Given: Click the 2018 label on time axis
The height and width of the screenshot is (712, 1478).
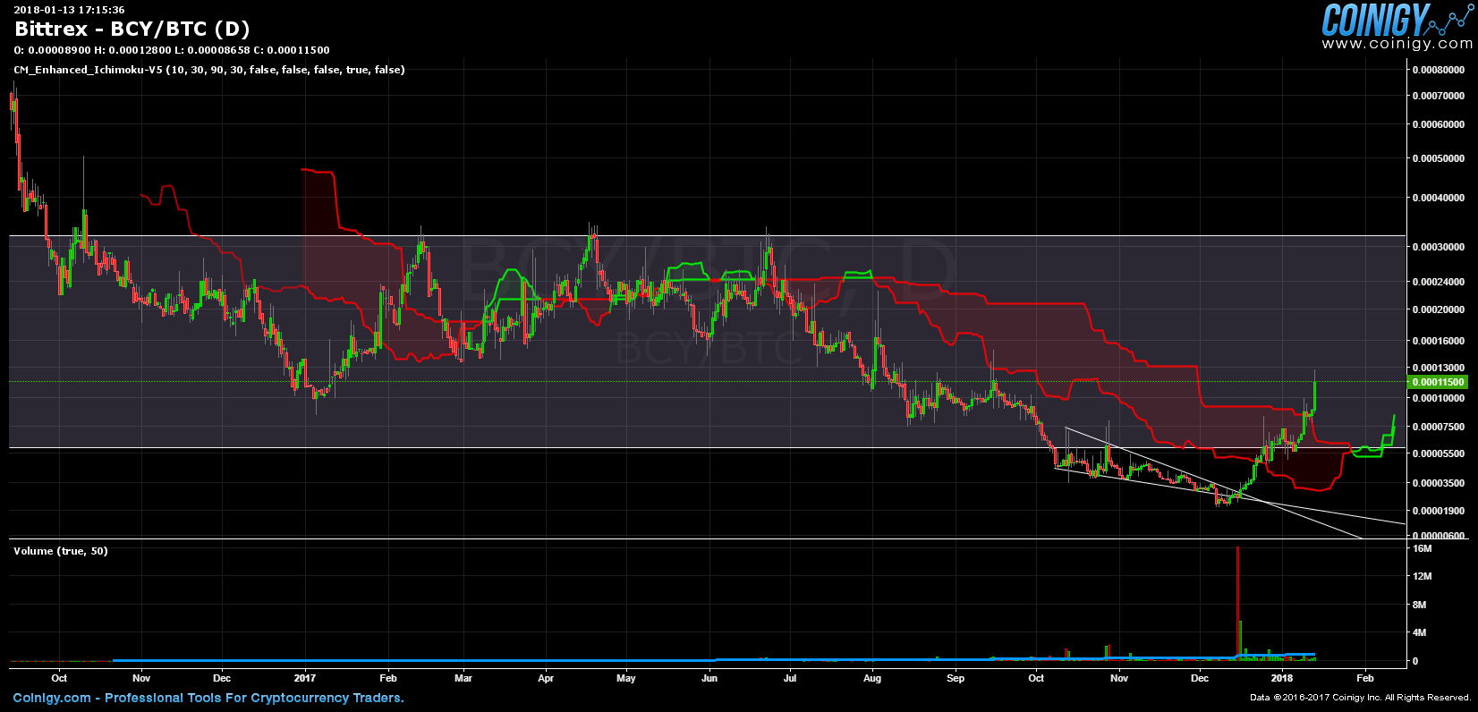Looking at the screenshot, I should (1282, 678).
